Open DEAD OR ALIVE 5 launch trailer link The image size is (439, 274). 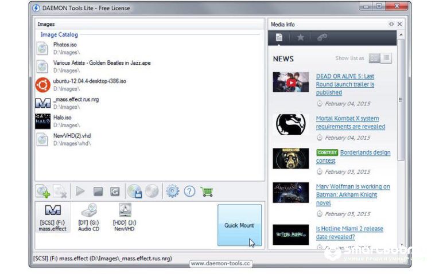coord(345,84)
